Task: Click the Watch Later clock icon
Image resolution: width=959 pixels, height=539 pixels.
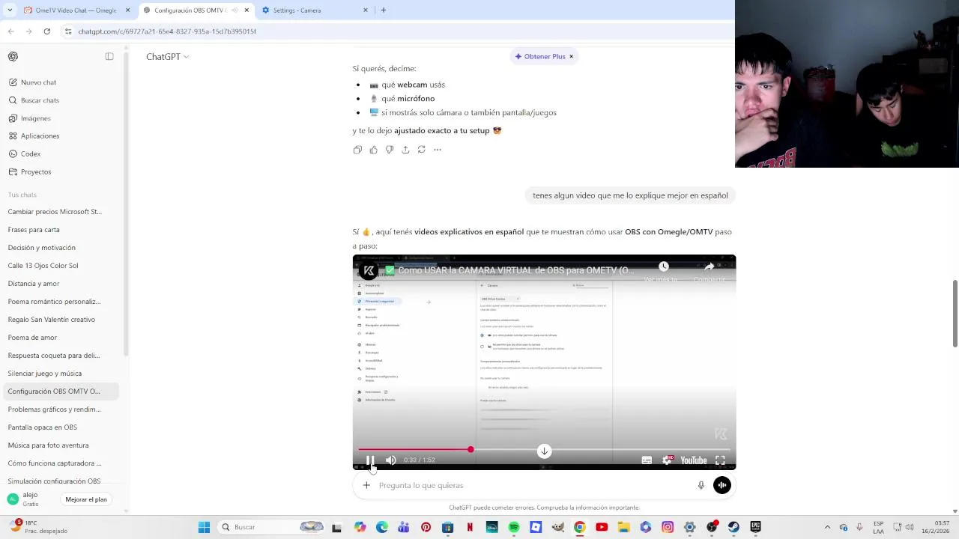Action: [x=663, y=267]
